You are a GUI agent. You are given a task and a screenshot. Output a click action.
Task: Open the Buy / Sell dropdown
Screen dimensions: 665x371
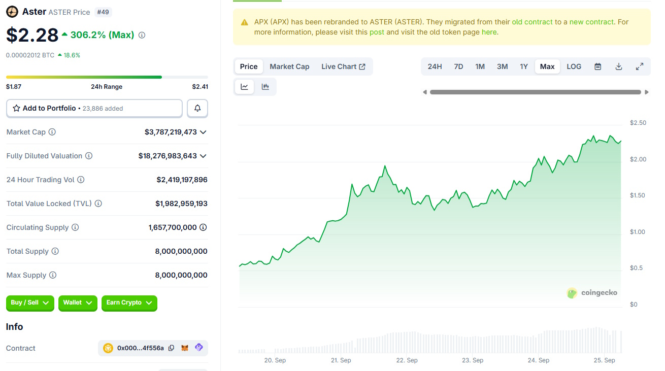(x=30, y=303)
